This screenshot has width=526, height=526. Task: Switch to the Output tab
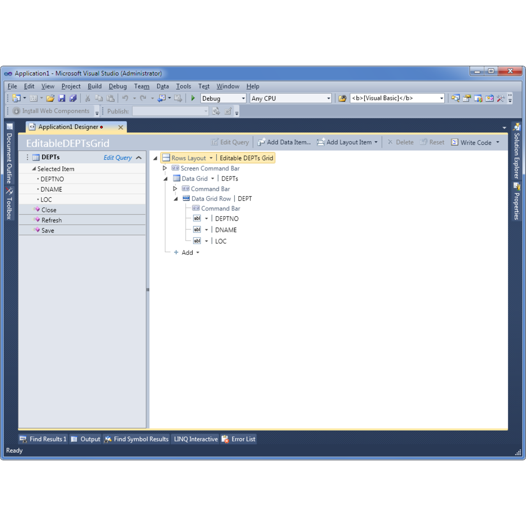pyautogui.click(x=85, y=439)
